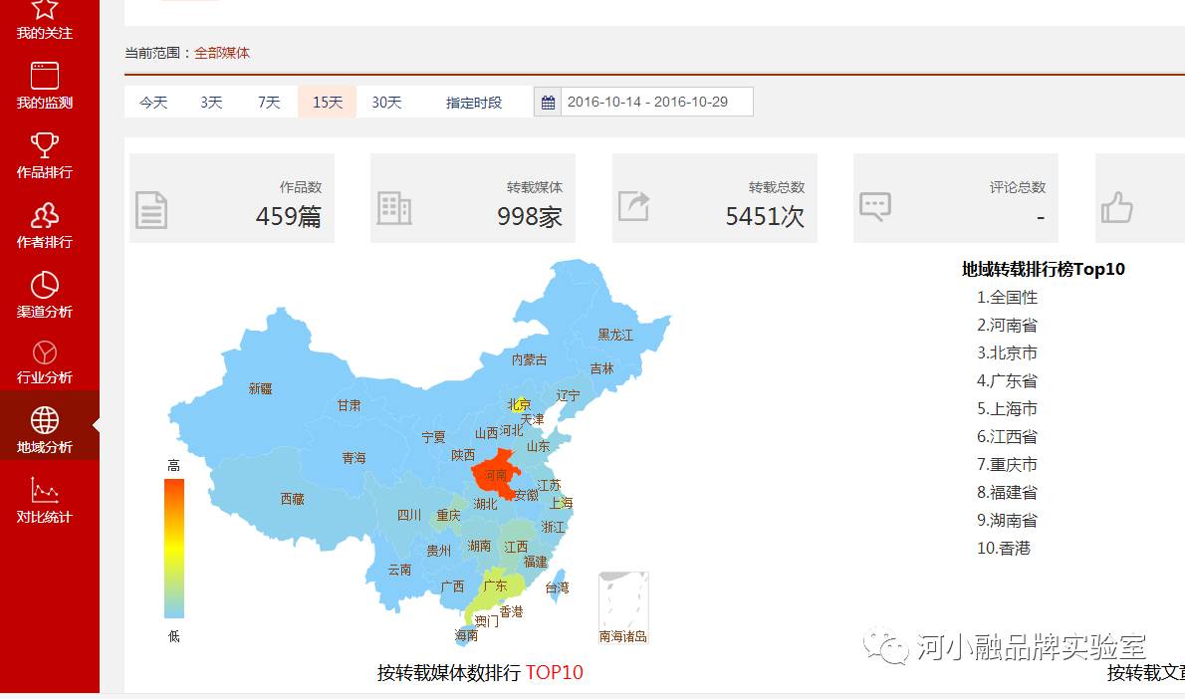Switch time range to 今天
The width and height of the screenshot is (1185, 699).
click(153, 103)
